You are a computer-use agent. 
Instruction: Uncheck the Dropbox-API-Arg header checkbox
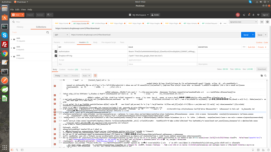point(56,56)
